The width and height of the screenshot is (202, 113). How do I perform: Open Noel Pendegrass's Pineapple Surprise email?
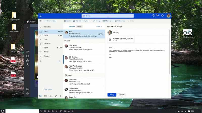tap(84, 68)
